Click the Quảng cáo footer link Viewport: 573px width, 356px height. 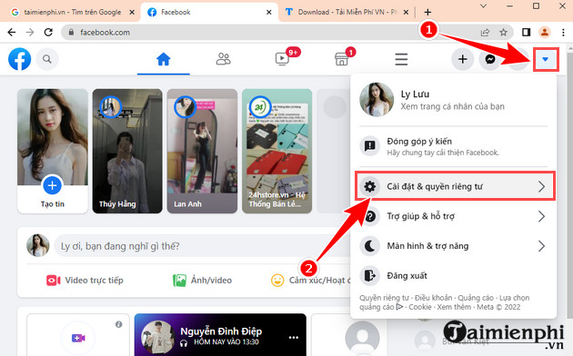point(476,298)
